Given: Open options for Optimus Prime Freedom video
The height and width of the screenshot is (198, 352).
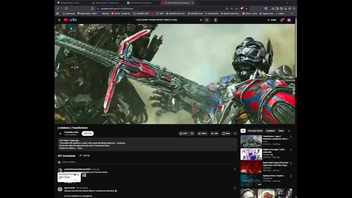Looking at the screenshot, I should click(291, 176).
